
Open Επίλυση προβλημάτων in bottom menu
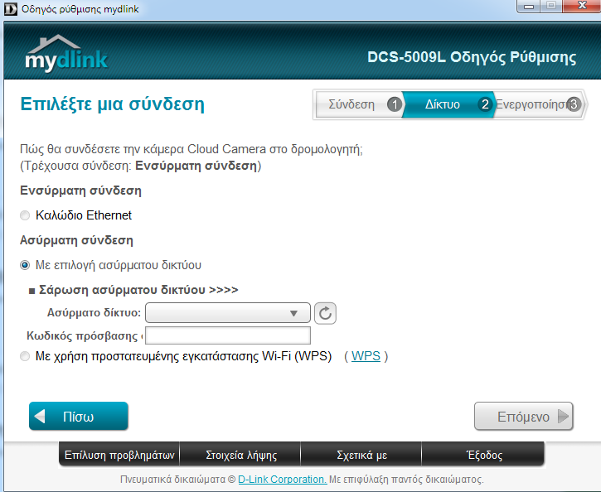click(119, 455)
